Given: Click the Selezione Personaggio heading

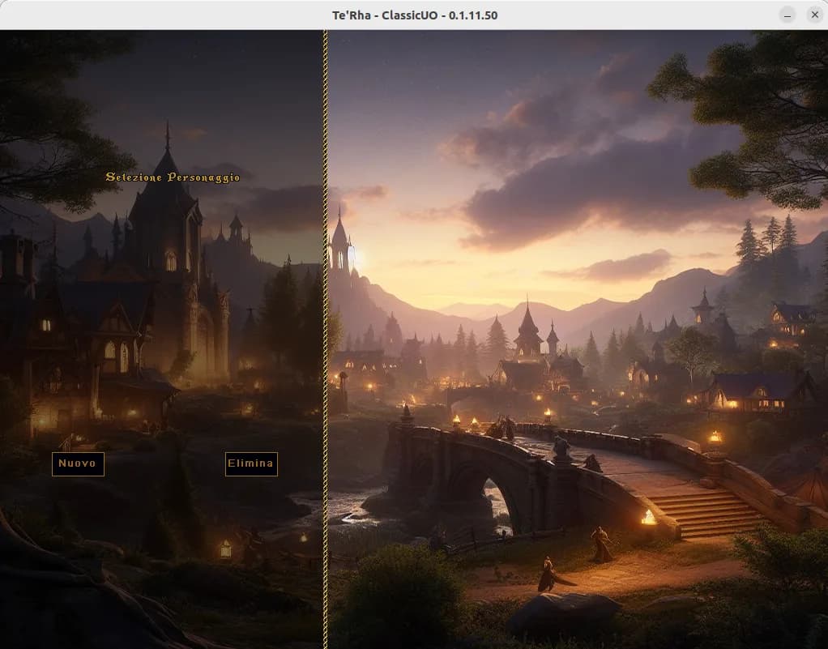Looking at the screenshot, I should click(x=173, y=177).
